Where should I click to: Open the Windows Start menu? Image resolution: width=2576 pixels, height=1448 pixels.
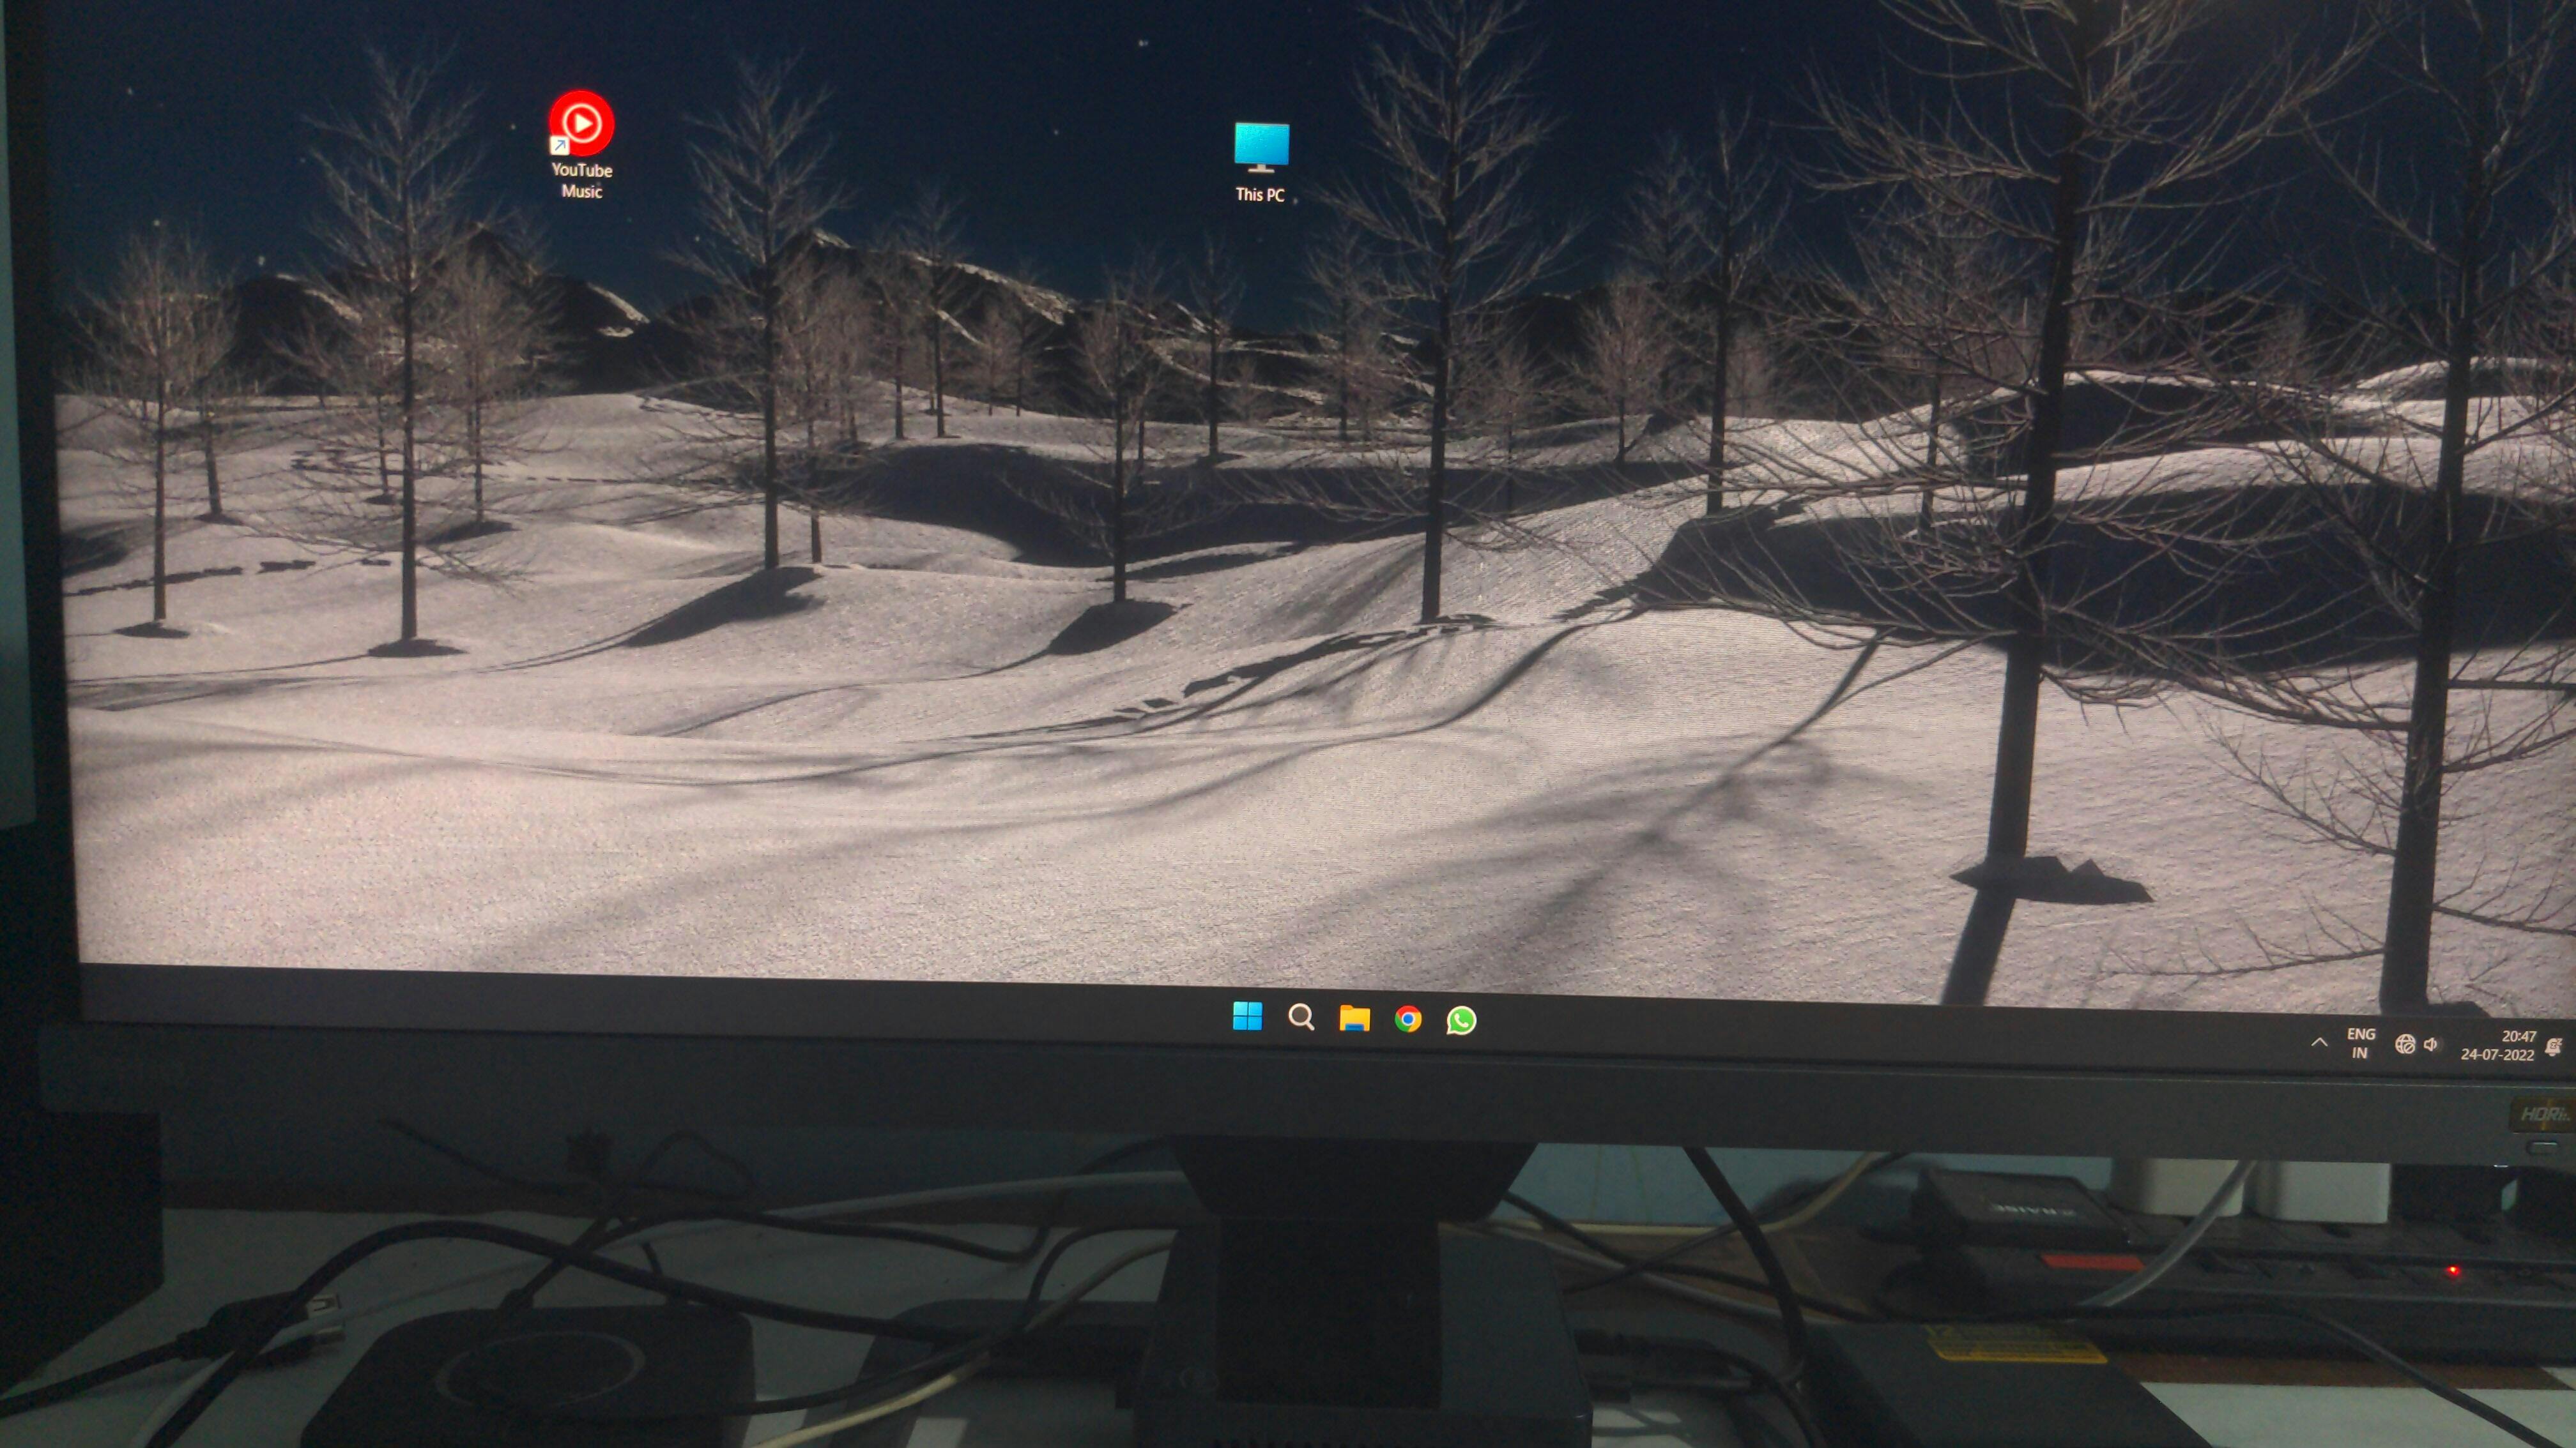pos(1247,1016)
